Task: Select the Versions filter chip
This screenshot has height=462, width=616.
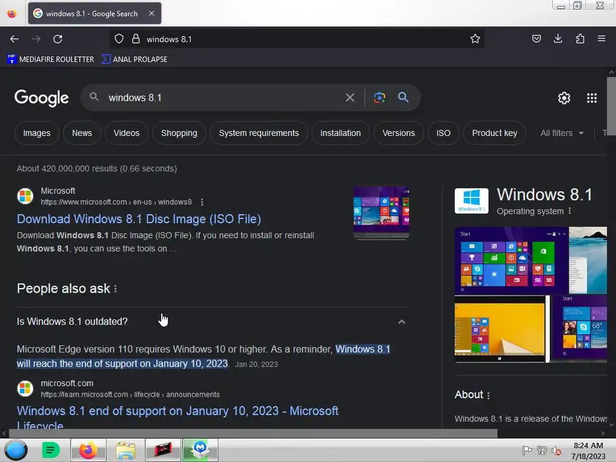Action: pyautogui.click(x=398, y=133)
